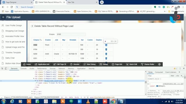Click the LinkedIn extension icon
The height and width of the screenshot is (104, 186).
coord(168,7)
